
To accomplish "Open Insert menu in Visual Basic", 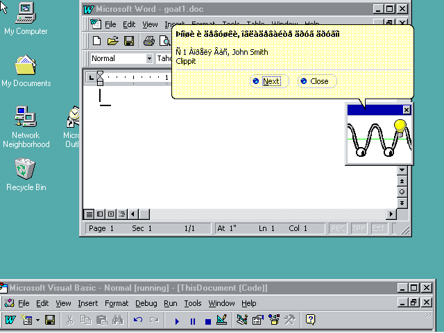I will (88, 304).
